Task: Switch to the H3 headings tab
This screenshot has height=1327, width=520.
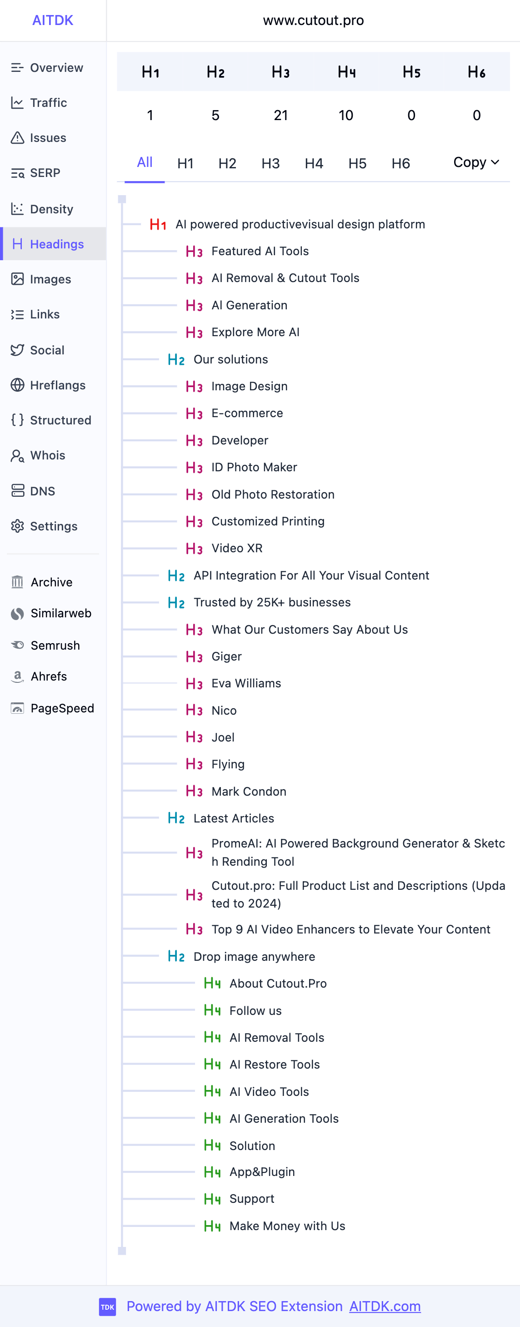Action: [x=270, y=164]
